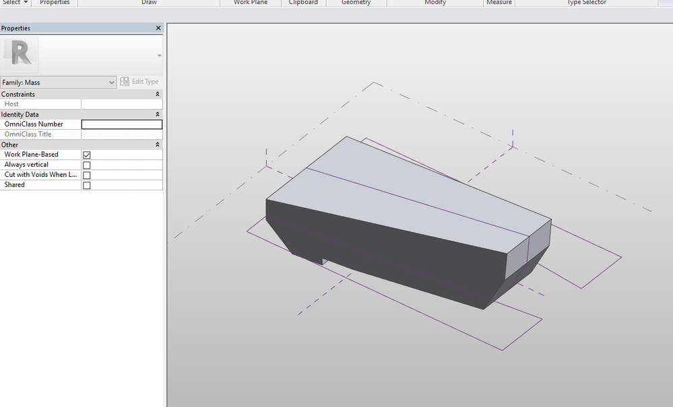The width and height of the screenshot is (673, 407).
Task: Click the Work Plane panel label
Action: [251, 3]
